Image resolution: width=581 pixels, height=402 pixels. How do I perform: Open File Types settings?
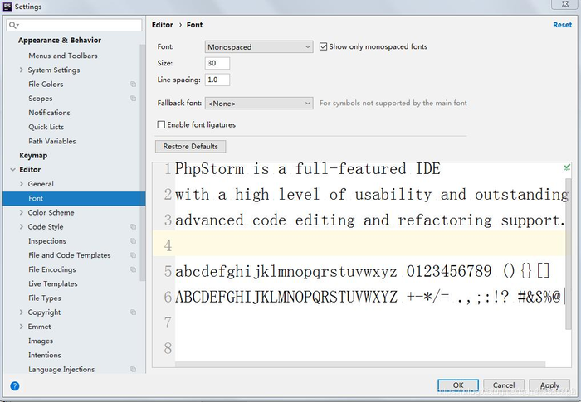(x=45, y=298)
